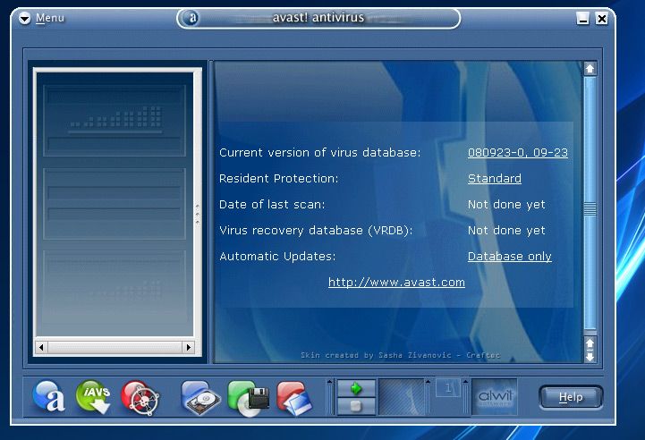Start scan with green play button
The width and height of the screenshot is (645, 440).
click(356, 388)
